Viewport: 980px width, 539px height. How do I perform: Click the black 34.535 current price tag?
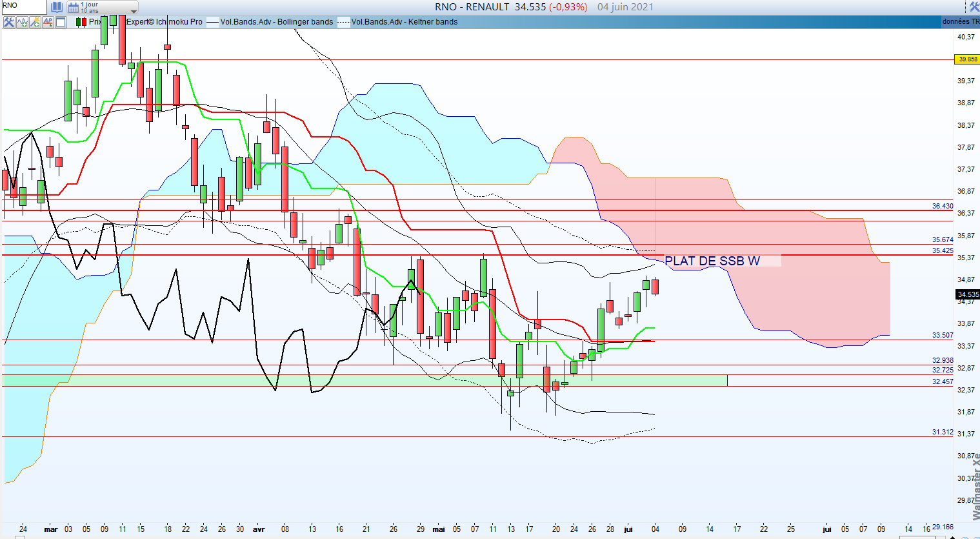click(968, 294)
